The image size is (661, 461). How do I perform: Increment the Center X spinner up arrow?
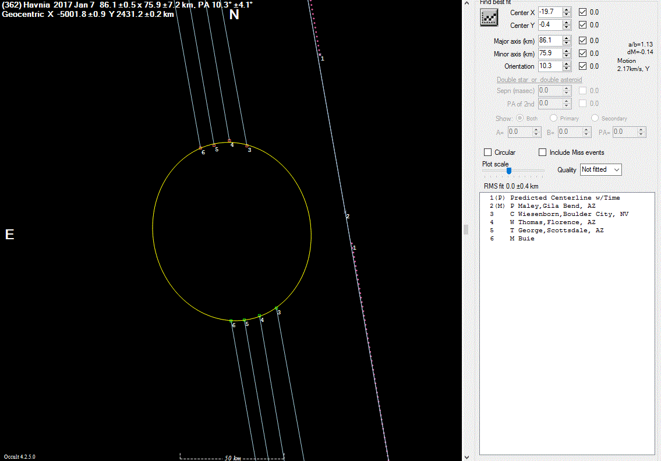[566, 10]
